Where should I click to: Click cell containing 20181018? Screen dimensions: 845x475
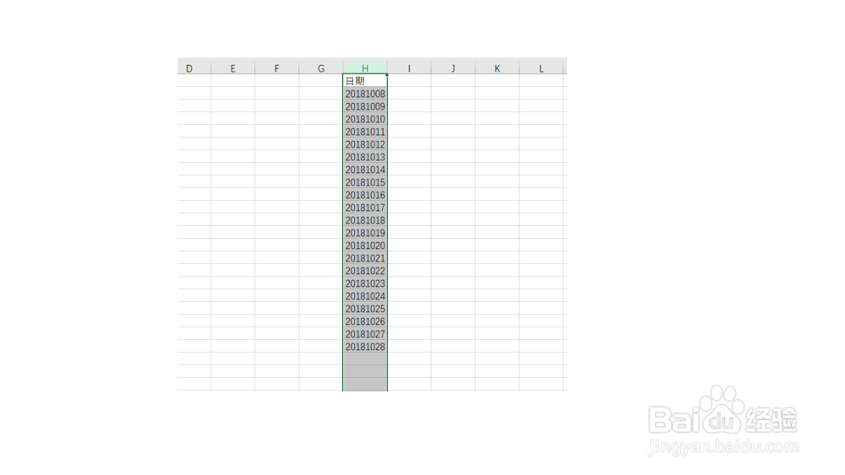click(365, 220)
